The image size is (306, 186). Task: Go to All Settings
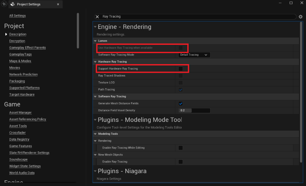[x=17, y=16]
